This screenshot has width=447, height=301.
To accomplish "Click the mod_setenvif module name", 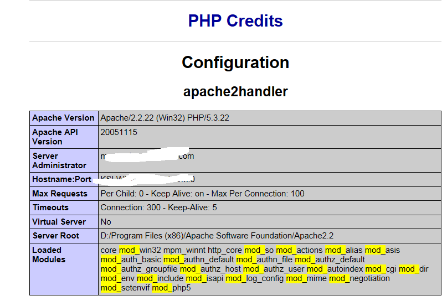I will point(125,288).
